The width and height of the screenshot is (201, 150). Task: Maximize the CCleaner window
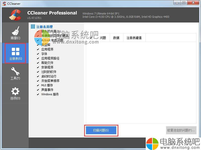(x=184, y=3)
